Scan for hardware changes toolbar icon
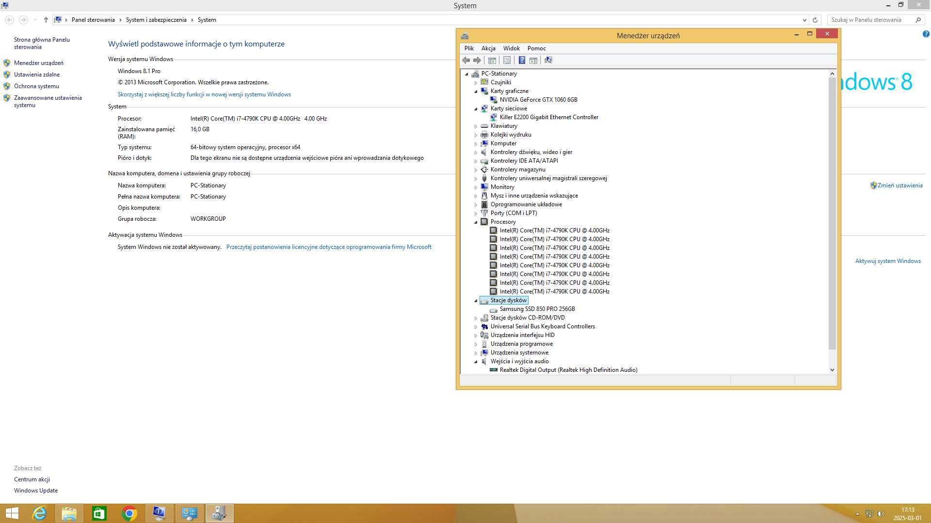 point(548,60)
